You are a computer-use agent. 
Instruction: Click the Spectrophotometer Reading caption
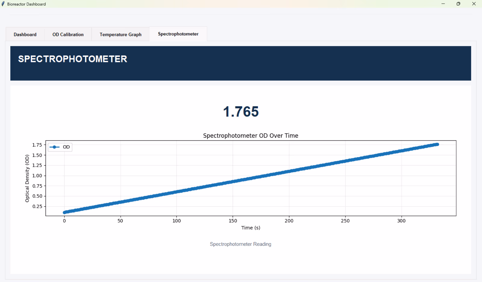click(240, 244)
